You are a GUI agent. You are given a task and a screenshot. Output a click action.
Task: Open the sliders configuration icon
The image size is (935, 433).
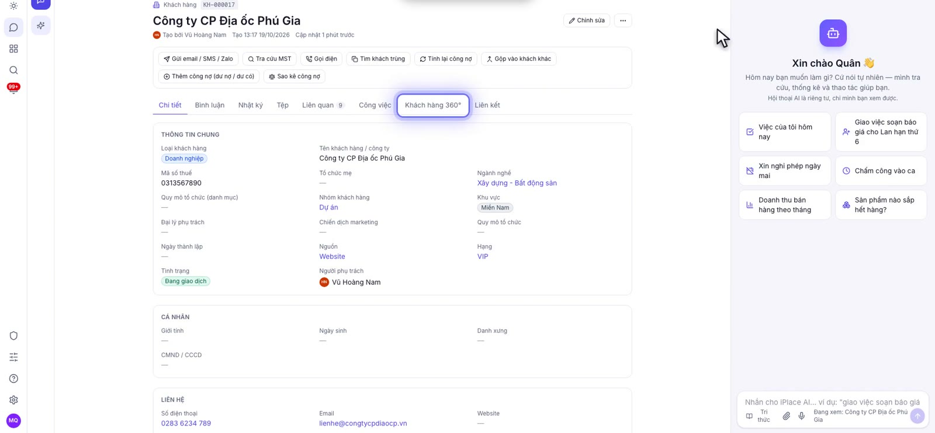coord(13,357)
